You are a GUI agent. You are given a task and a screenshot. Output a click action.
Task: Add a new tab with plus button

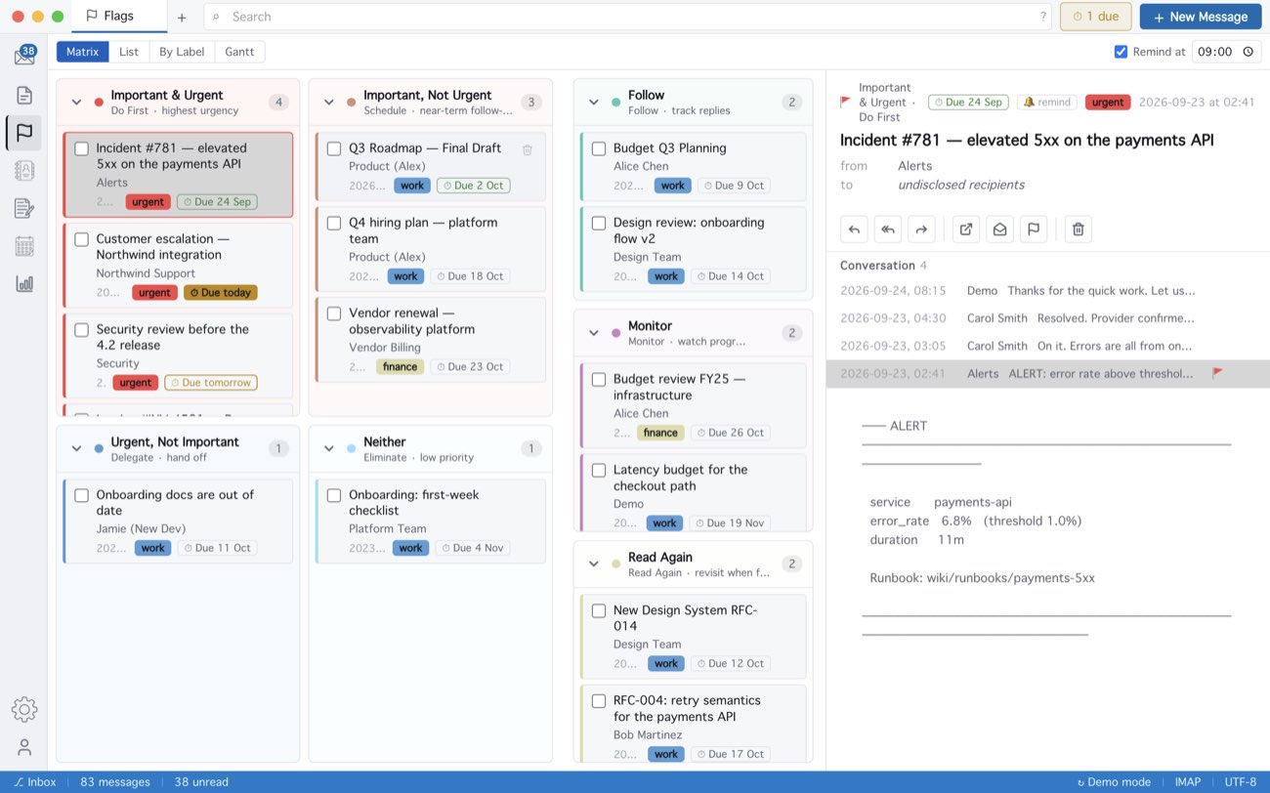pos(182,17)
